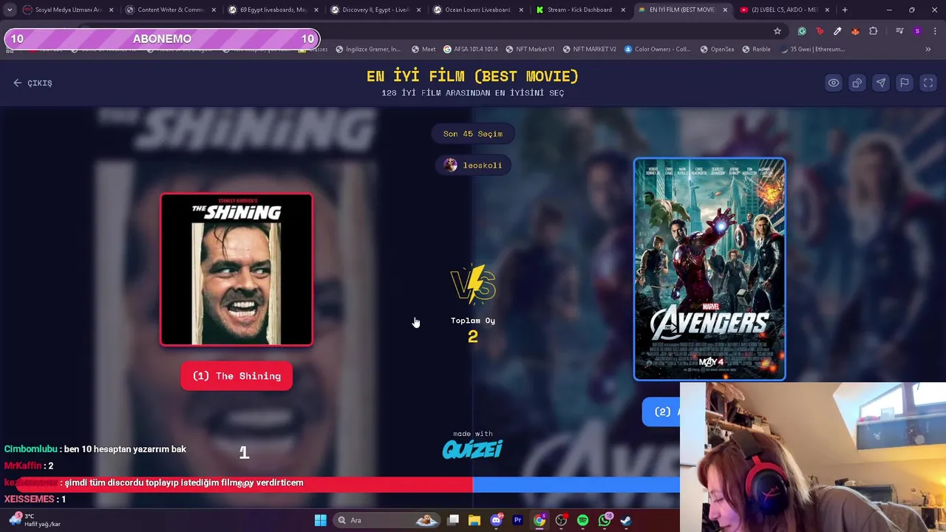Screen dimensions: 946x532
Task: Open the Quizei logo link
Action: (473, 449)
